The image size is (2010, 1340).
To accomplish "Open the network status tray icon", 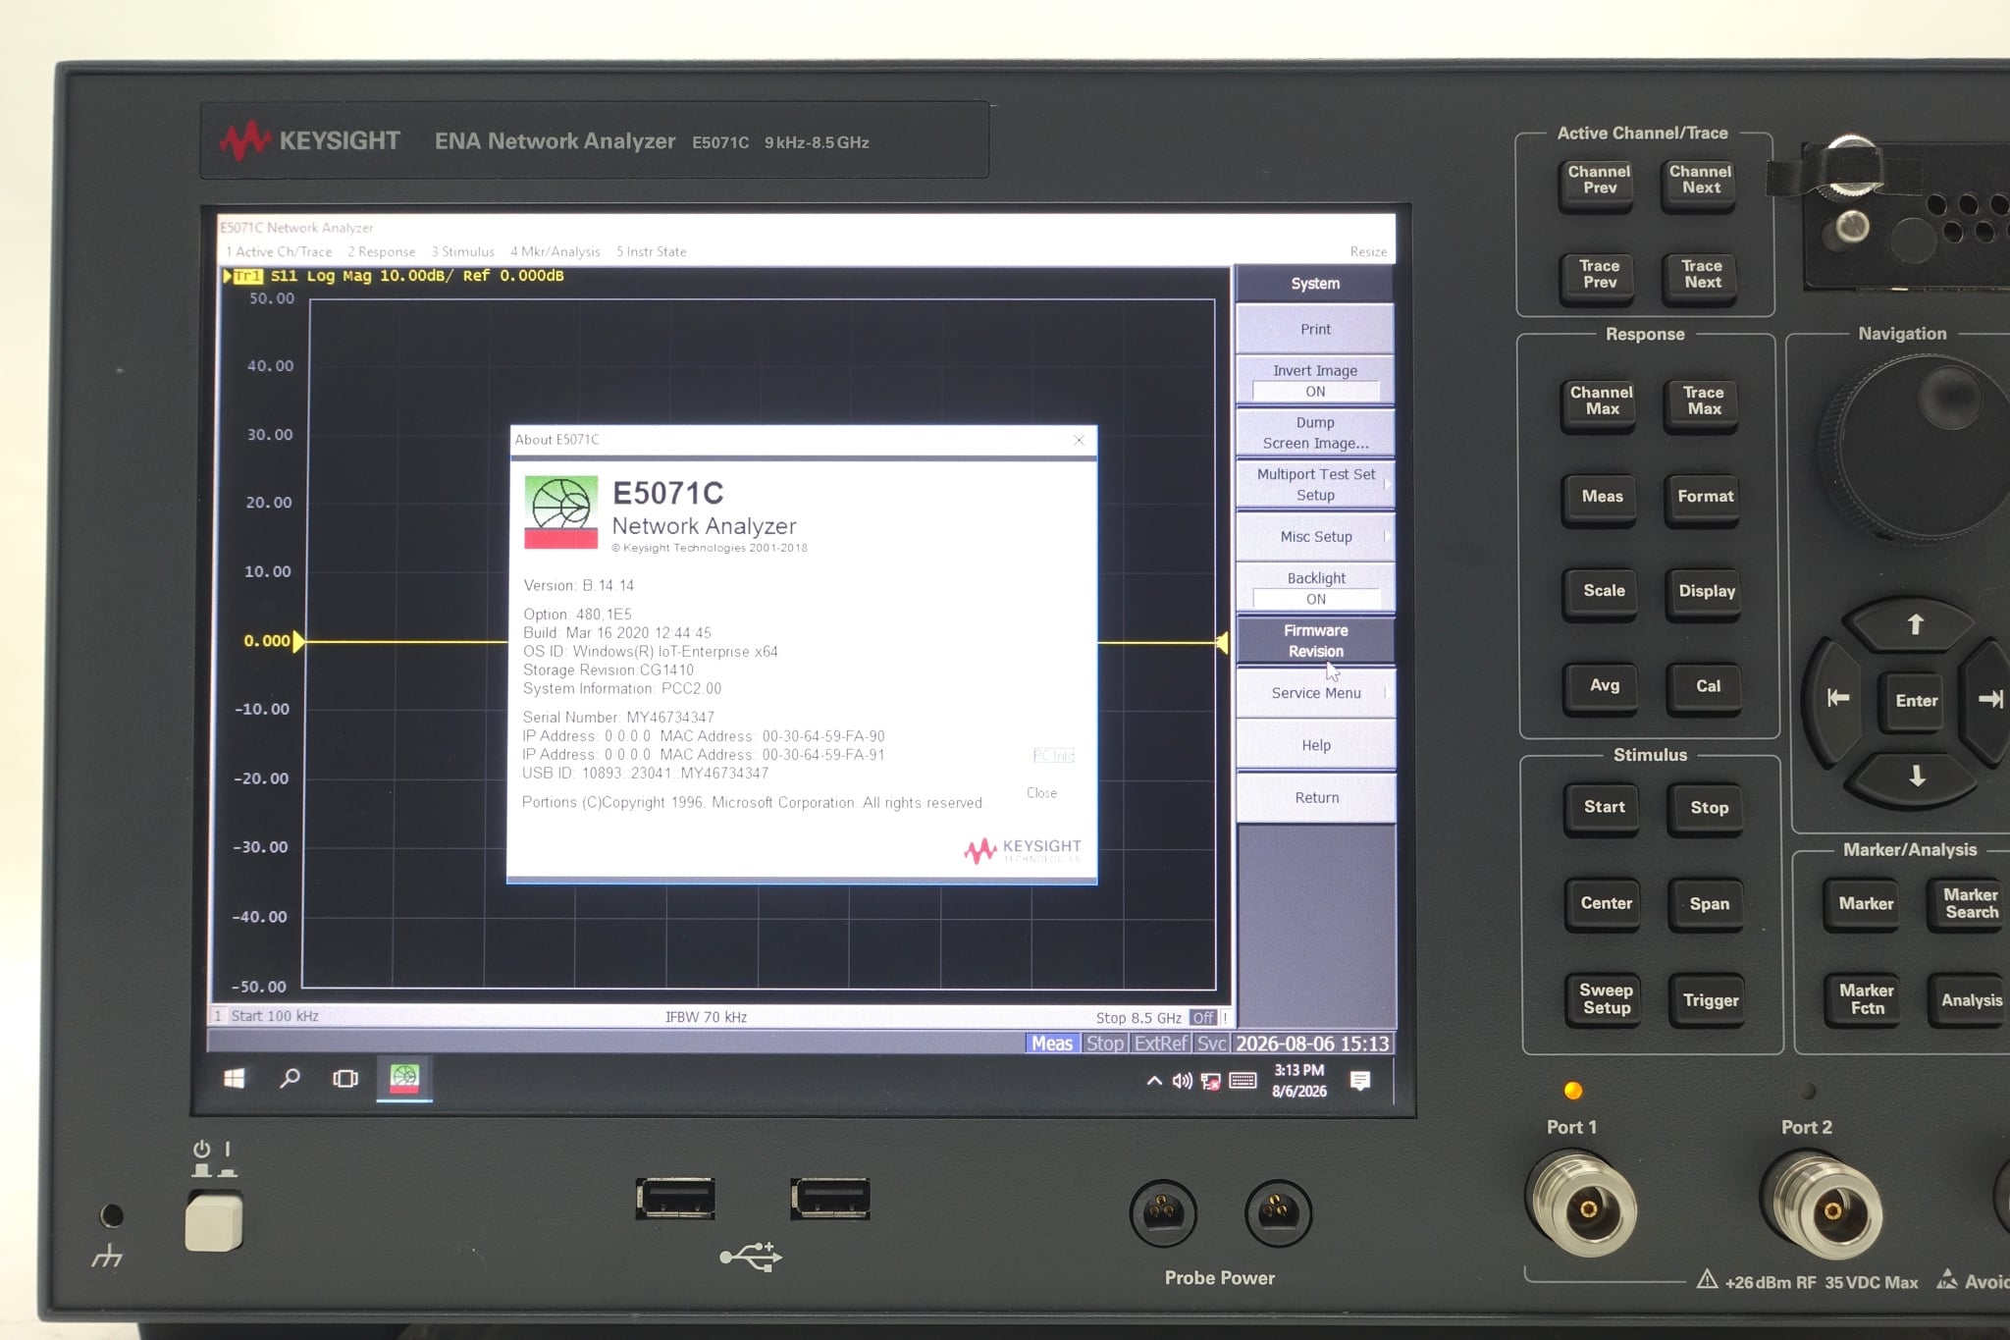I will click(1211, 1081).
